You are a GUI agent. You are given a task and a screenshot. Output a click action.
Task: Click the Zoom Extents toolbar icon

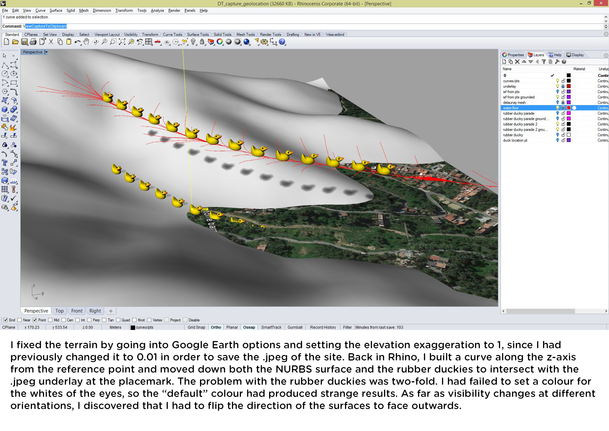click(x=122, y=42)
